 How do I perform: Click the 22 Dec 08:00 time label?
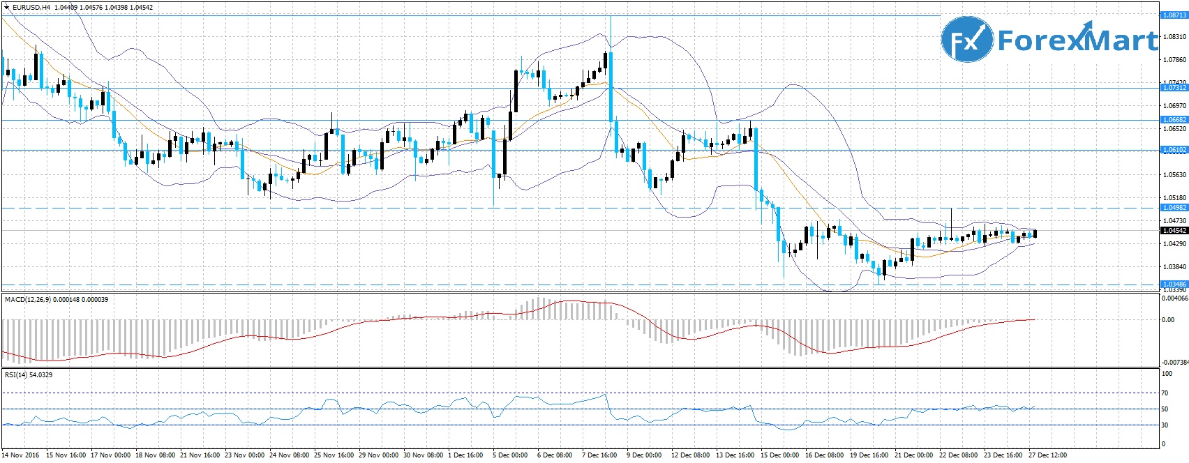pos(959,455)
